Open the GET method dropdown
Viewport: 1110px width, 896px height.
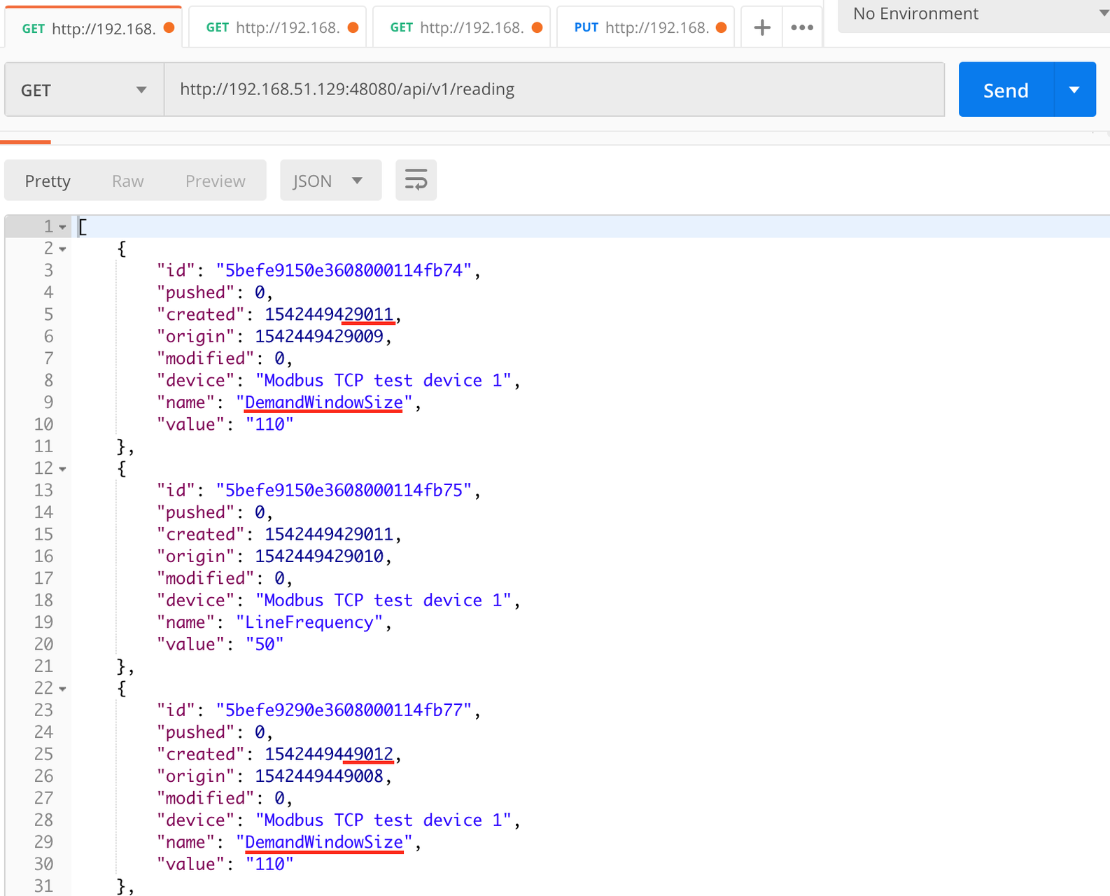point(84,90)
